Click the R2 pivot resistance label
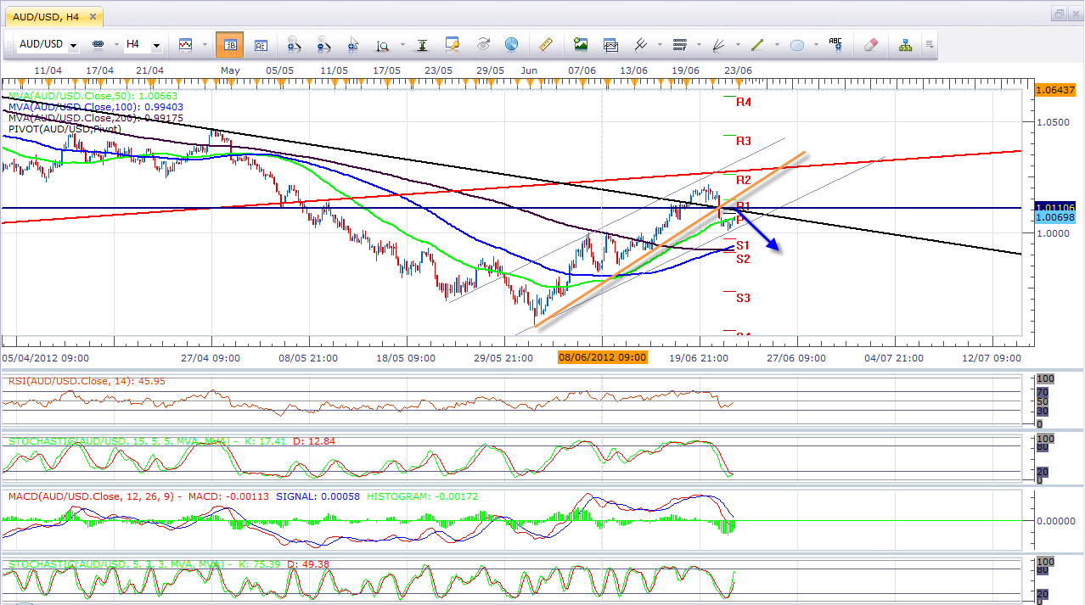This screenshot has height=605, width=1085. tap(744, 180)
